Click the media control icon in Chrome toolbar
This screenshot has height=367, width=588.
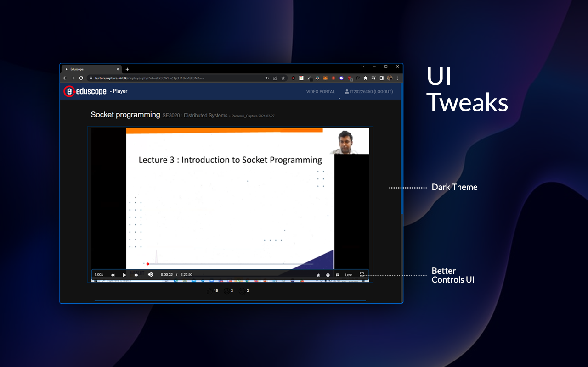click(x=373, y=78)
